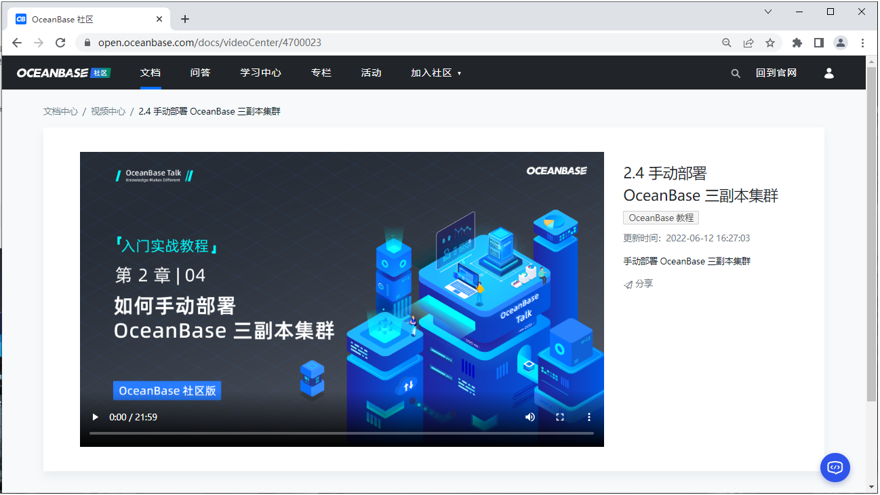Open the 学习中心 navigation item
The width and height of the screenshot is (880, 495).
[x=261, y=73]
